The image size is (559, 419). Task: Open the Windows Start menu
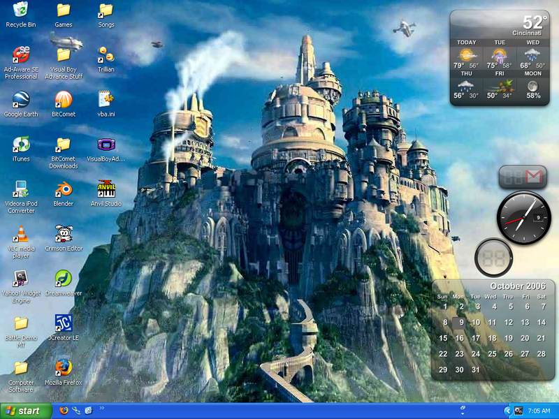pyautogui.click(x=26, y=411)
